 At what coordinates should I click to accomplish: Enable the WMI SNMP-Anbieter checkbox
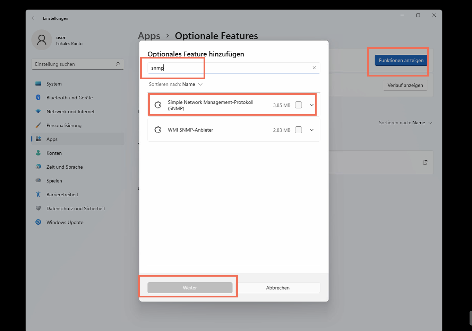[298, 130]
